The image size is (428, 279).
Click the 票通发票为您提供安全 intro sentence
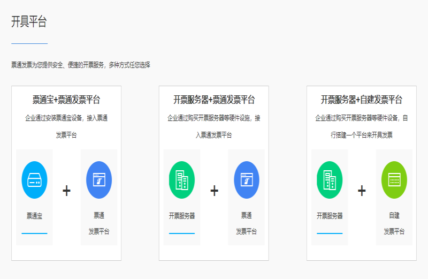[x=81, y=65]
